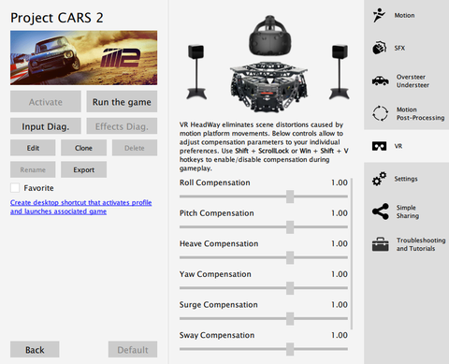449x364 pixels.
Task: Click the VR settings vertical scrollbar
Action: pyautogui.click(x=352, y=254)
